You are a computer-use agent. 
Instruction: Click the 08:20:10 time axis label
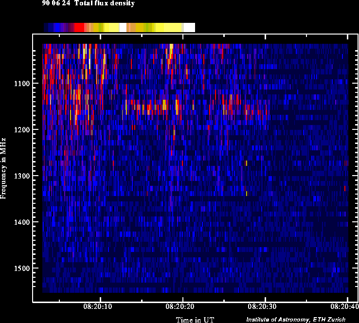[x=98, y=306]
